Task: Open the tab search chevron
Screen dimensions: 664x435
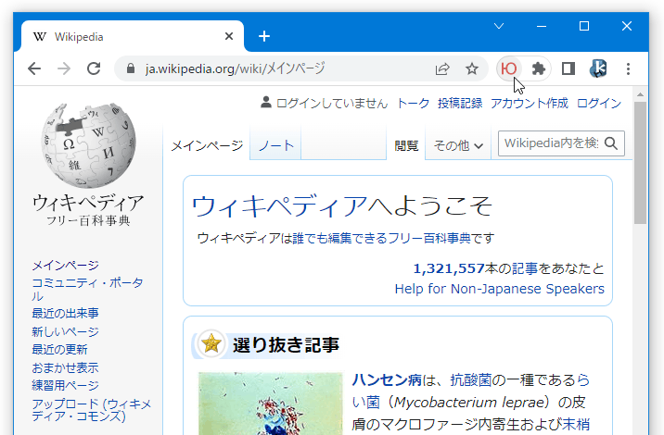Action: 499,26
